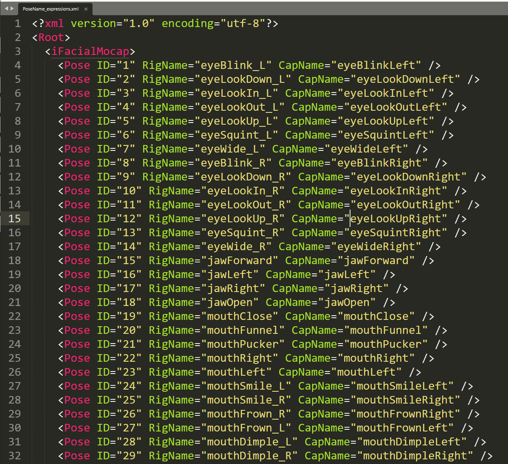Click RigName value eyeLookIn_R
The width and height of the screenshot is (508, 464).
coord(243,191)
